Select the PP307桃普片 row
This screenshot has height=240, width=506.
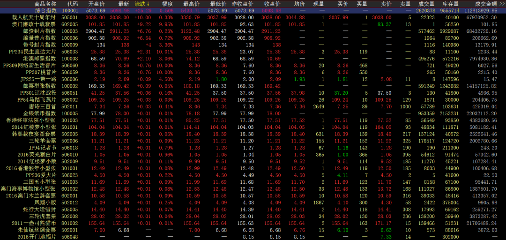point(253,72)
